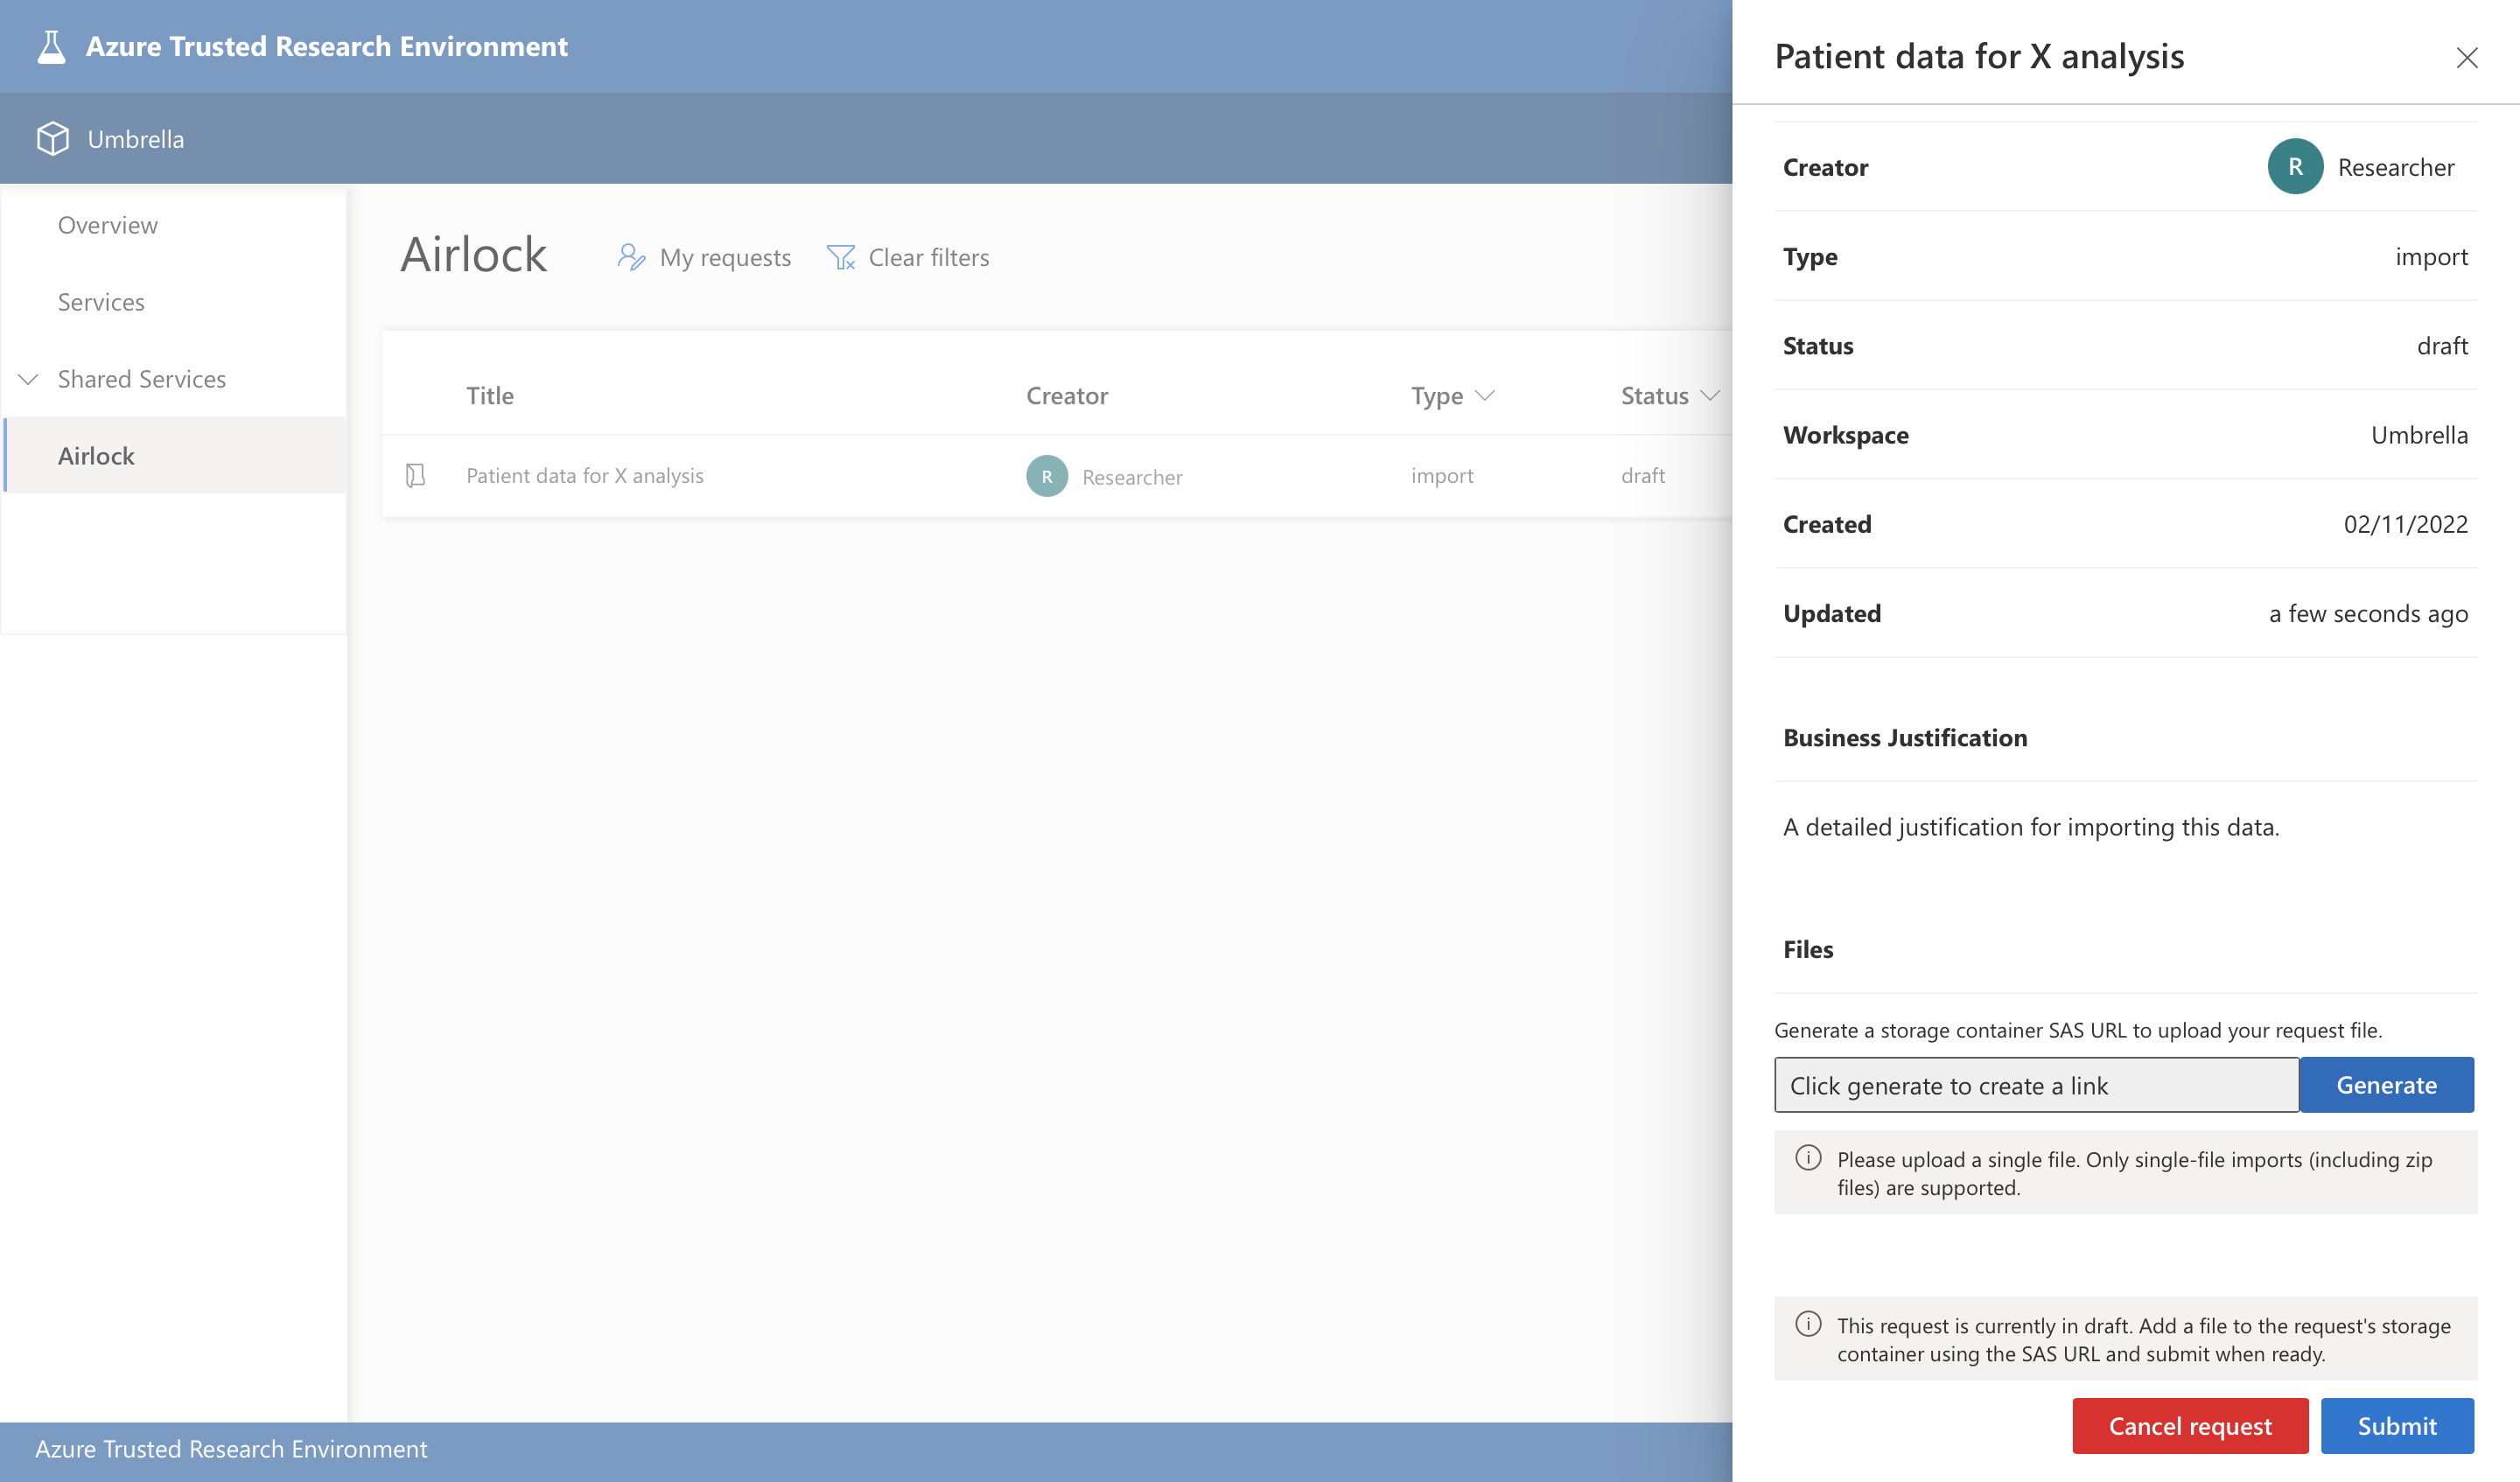
Task: Open the Status column filter dropdown
Action: (x=1710, y=396)
